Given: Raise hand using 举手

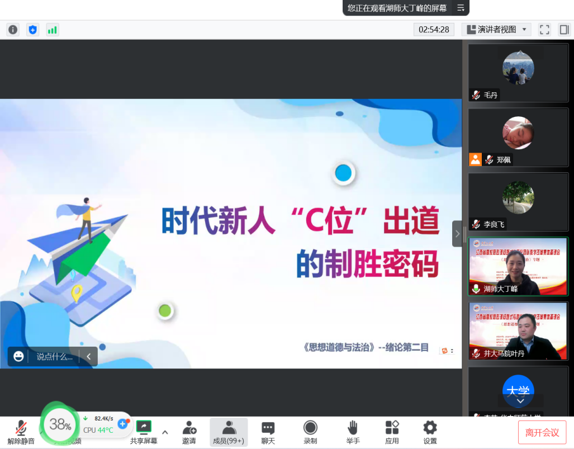Looking at the screenshot, I should [353, 432].
